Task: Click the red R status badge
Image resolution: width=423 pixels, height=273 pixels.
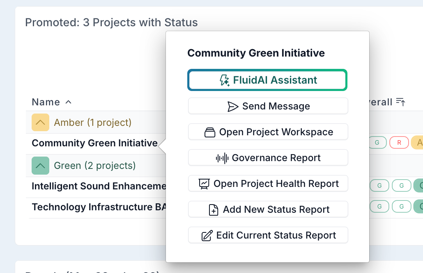Action: point(399,143)
